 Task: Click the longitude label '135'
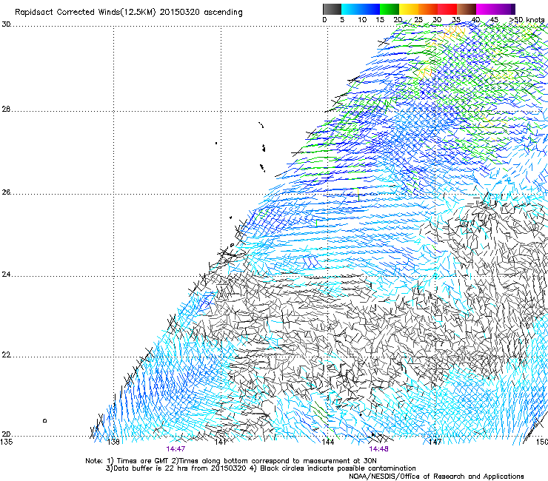[x=6, y=442]
